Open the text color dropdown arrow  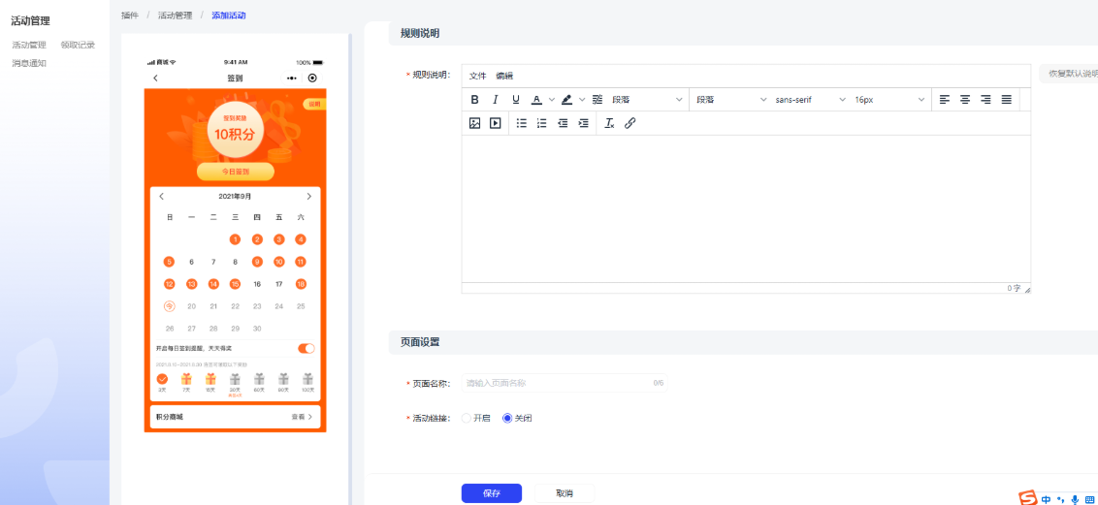[x=552, y=100]
